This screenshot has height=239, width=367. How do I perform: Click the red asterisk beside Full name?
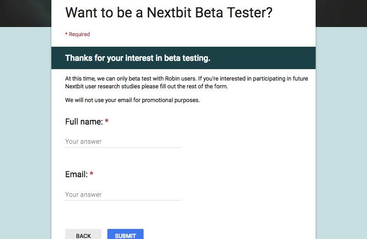(x=107, y=122)
